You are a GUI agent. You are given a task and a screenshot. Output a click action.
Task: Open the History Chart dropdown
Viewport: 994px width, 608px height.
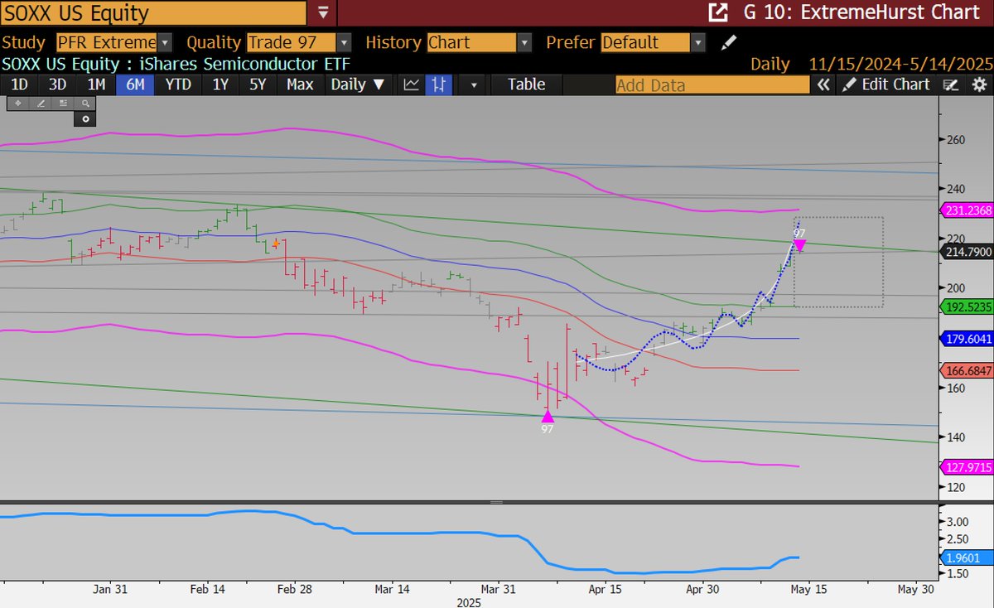[x=525, y=42]
